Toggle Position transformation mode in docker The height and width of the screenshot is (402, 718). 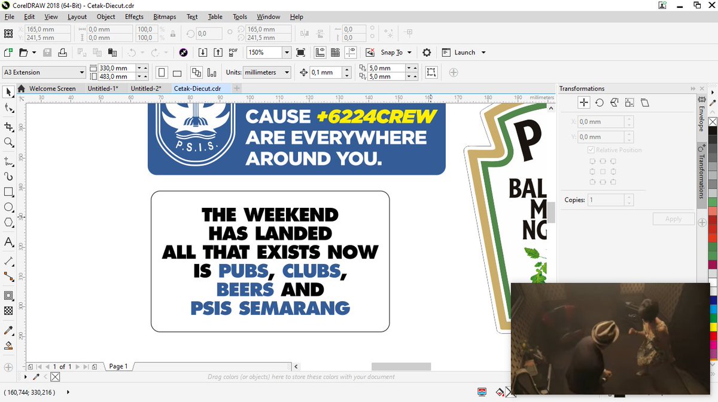584,103
